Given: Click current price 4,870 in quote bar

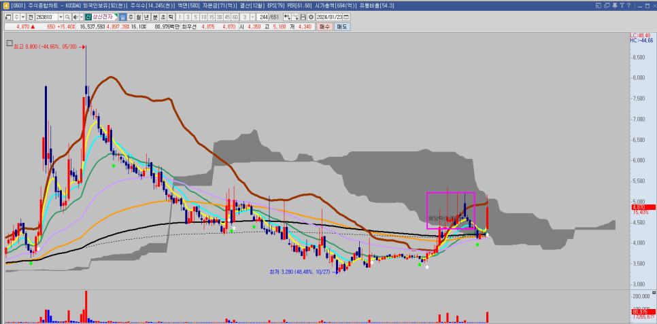Looking at the screenshot, I should click(x=22, y=26).
